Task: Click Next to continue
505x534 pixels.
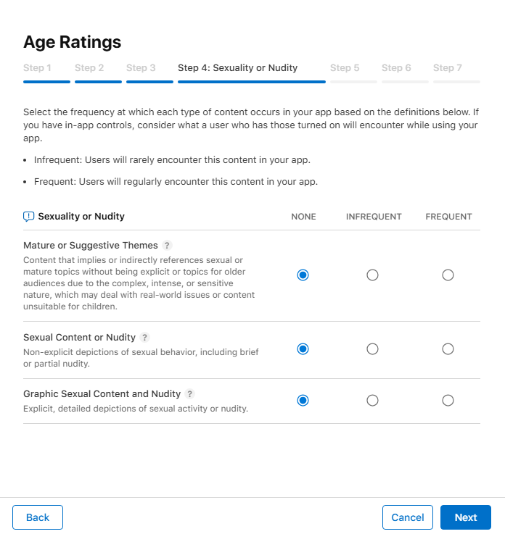Action: click(465, 517)
